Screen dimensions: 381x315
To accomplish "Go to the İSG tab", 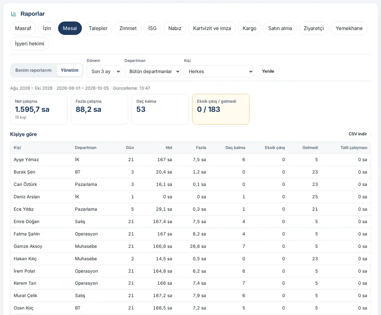I will [x=153, y=28].
